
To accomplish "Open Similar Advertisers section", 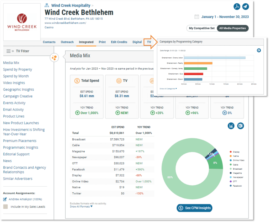I will pos(18,178).
